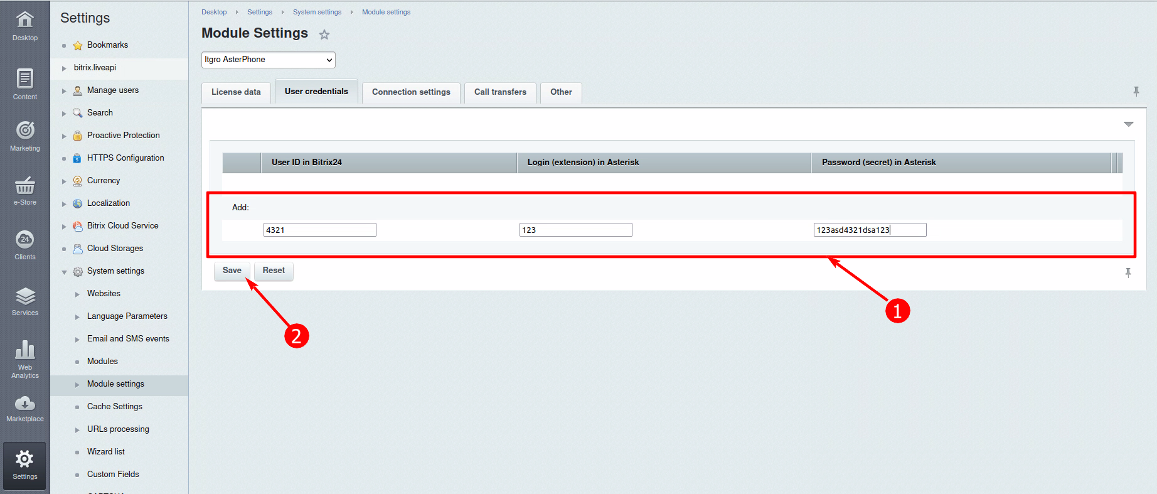The image size is (1157, 494).
Task: Click the Save button
Action: pyautogui.click(x=232, y=271)
